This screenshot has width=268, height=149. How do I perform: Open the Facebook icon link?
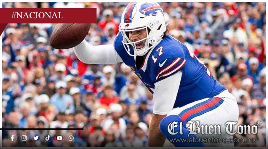12,138
